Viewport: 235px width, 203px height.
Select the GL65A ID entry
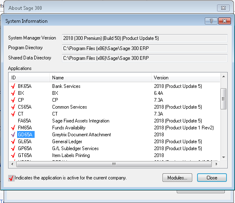tap(25, 142)
